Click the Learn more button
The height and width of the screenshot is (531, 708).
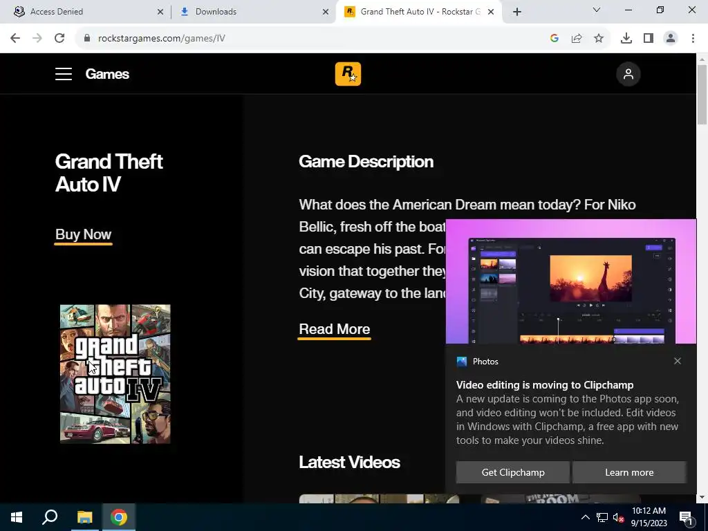pyautogui.click(x=629, y=472)
